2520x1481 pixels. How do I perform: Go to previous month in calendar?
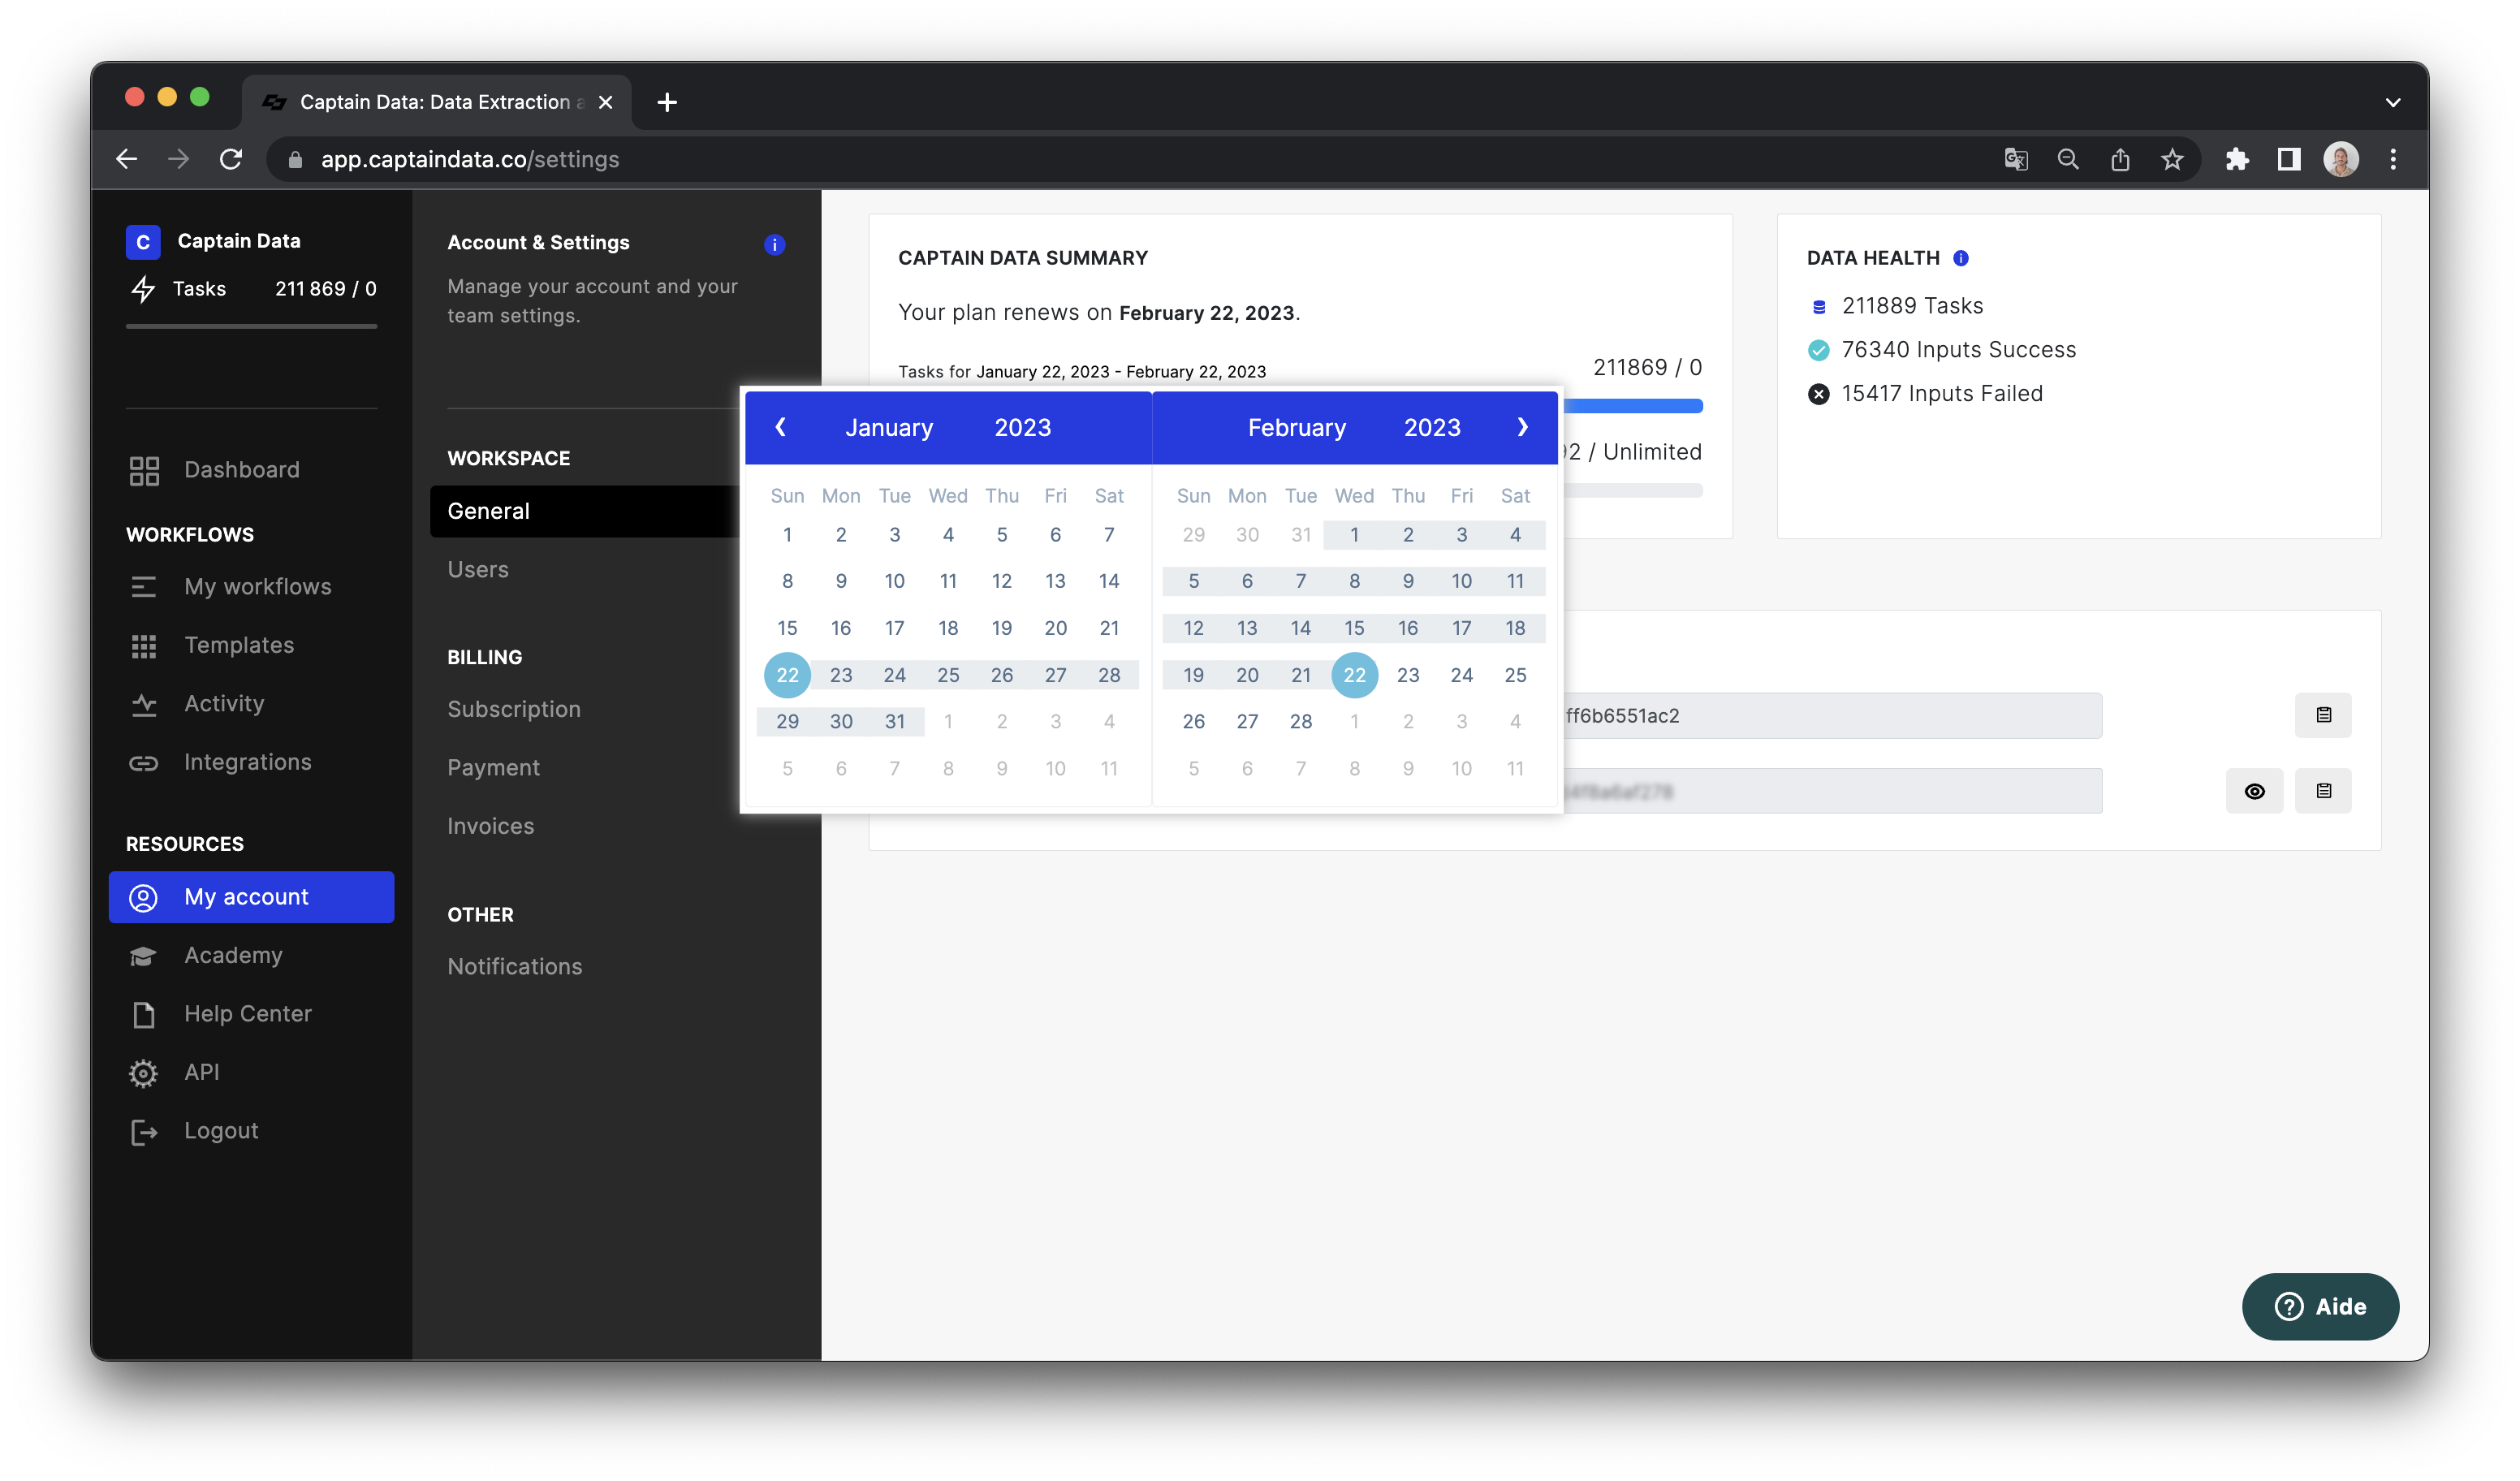tap(781, 427)
